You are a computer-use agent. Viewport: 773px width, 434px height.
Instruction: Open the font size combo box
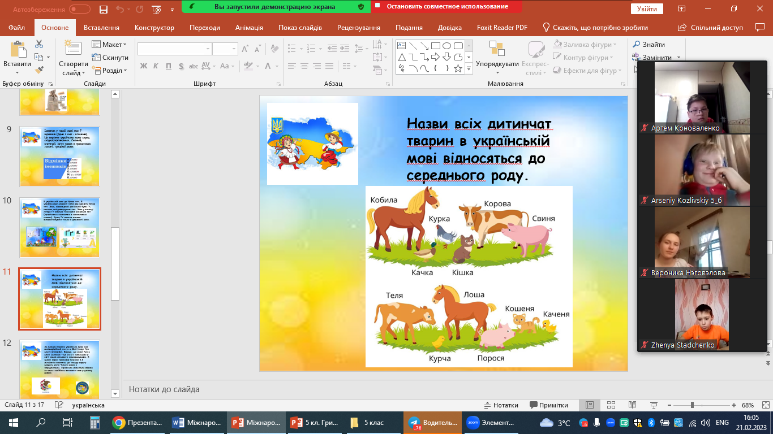click(225, 49)
